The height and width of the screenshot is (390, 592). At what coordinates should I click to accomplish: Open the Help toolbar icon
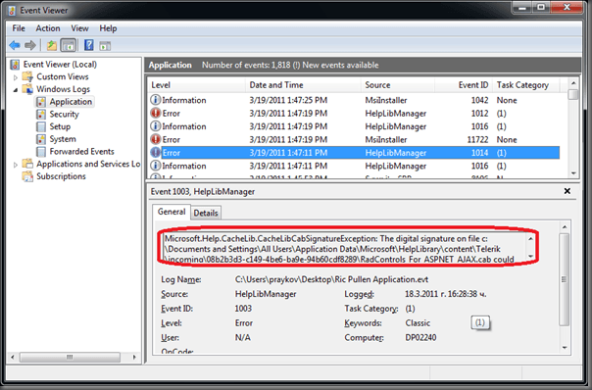click(89, 45)
